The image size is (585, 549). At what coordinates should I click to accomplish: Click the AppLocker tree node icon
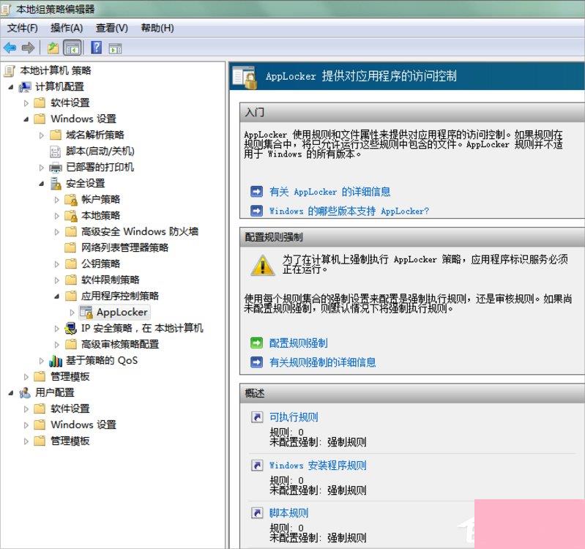click(x=86, y=312)
